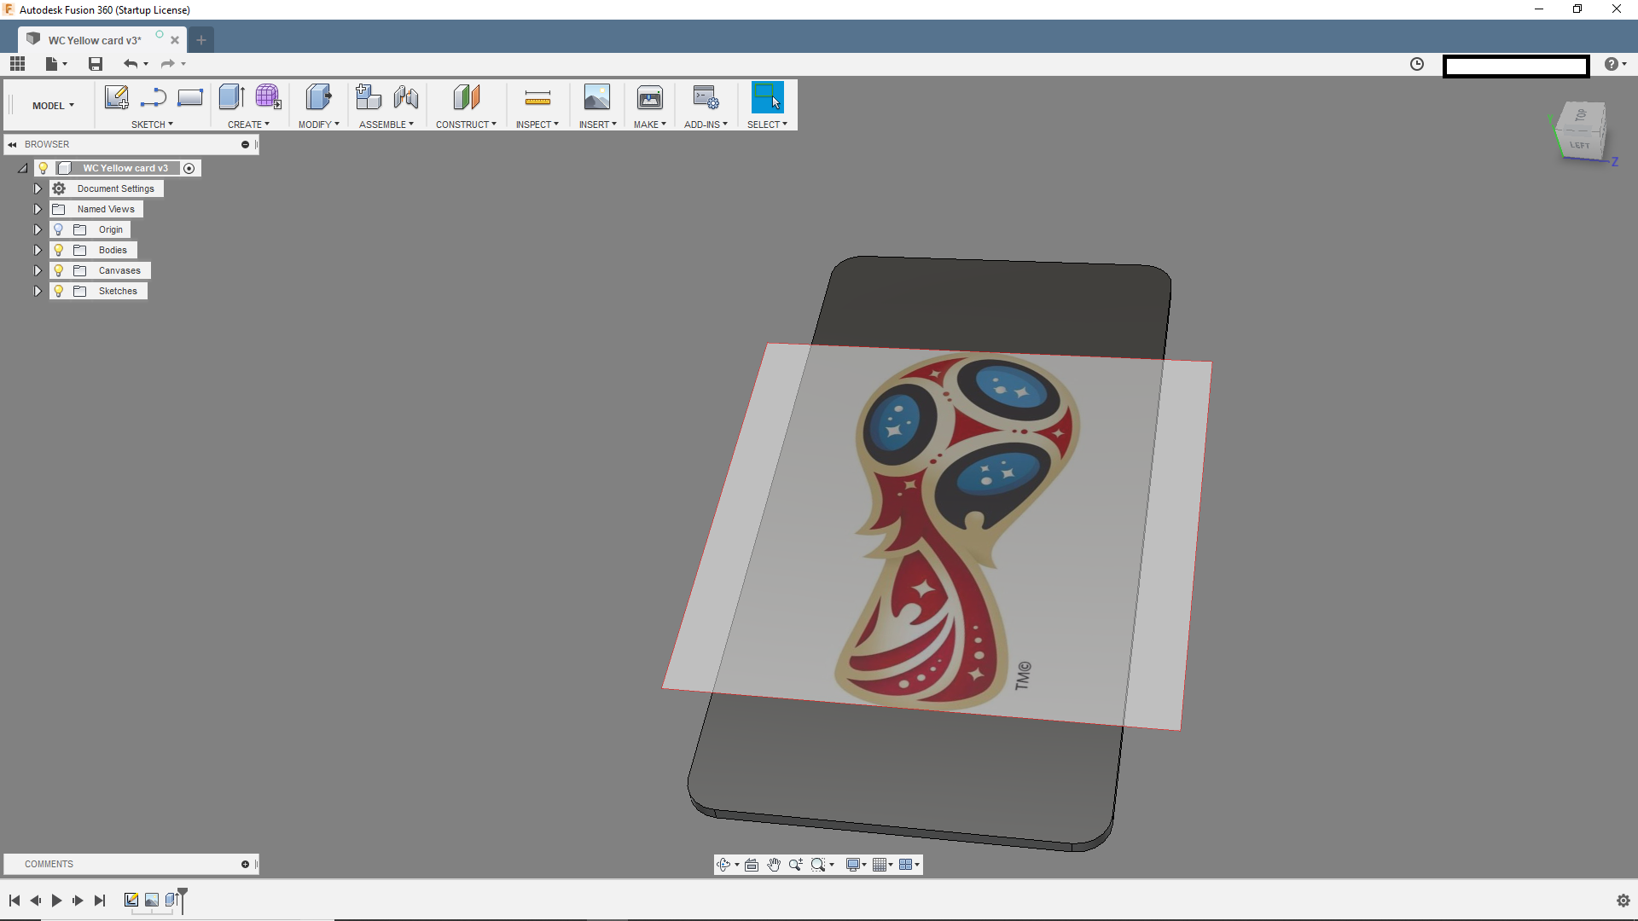1638x921 pixels.
Task: Collapse the WC Yellow card v3 root node
Action: (23, 168)
